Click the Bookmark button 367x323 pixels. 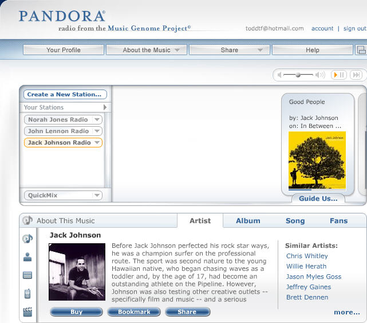[134, 312]
